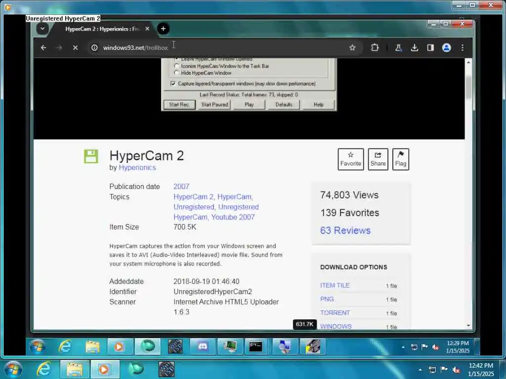Bookmark this page with the star icon
The height and width of the screenshot is (379, 506).
coord(352,48)
